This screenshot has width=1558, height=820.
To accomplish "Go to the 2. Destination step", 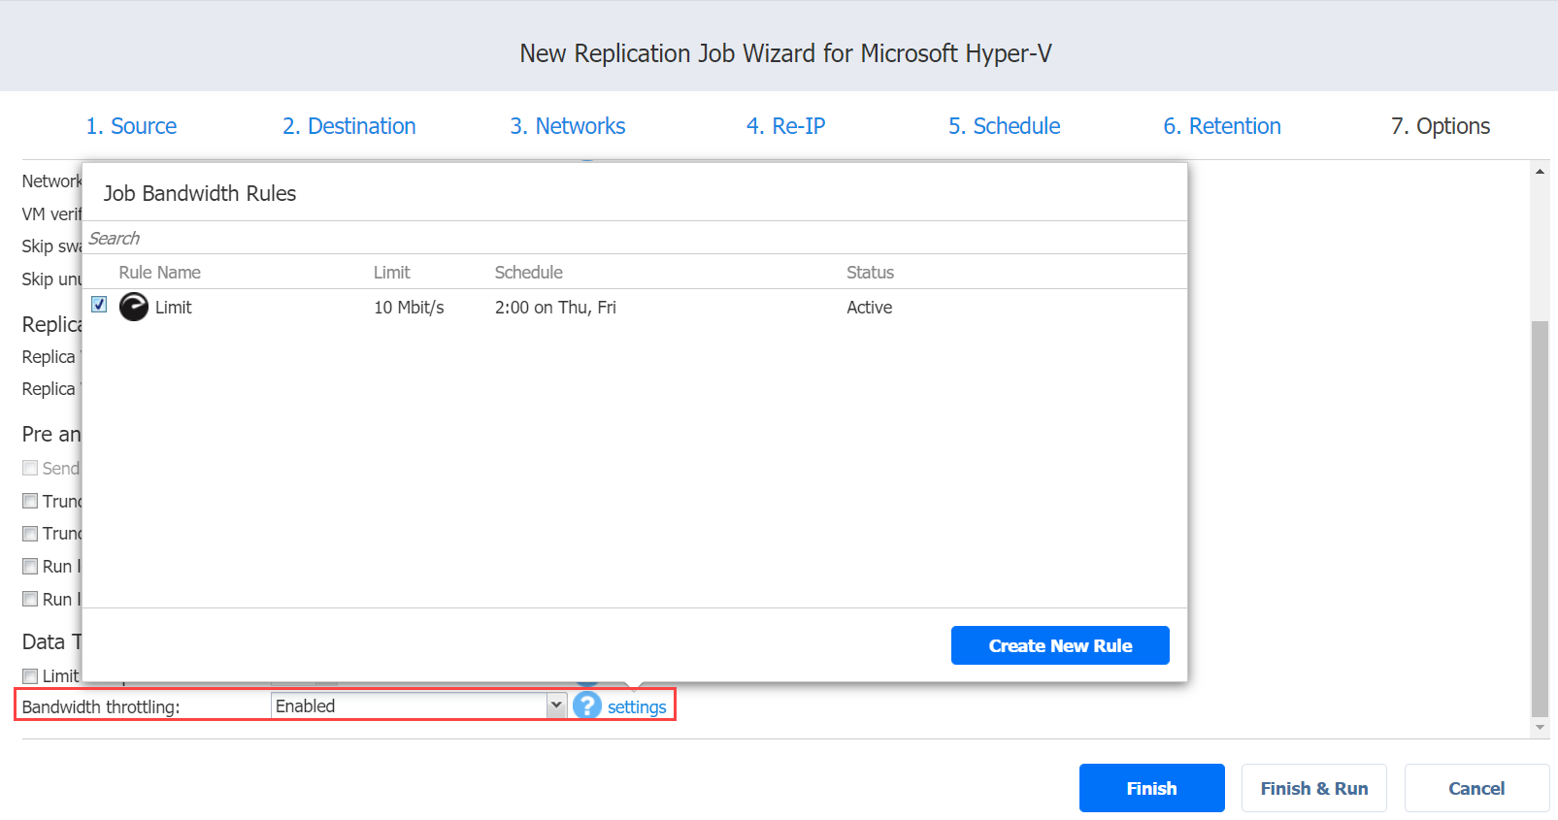I will 349,126.
